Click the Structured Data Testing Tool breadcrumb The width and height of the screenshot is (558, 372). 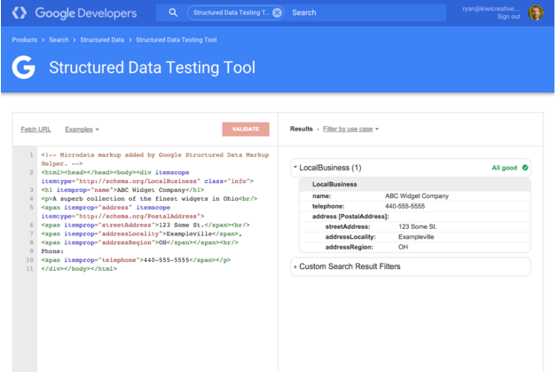pyautogui.click(x=177, y=40)
